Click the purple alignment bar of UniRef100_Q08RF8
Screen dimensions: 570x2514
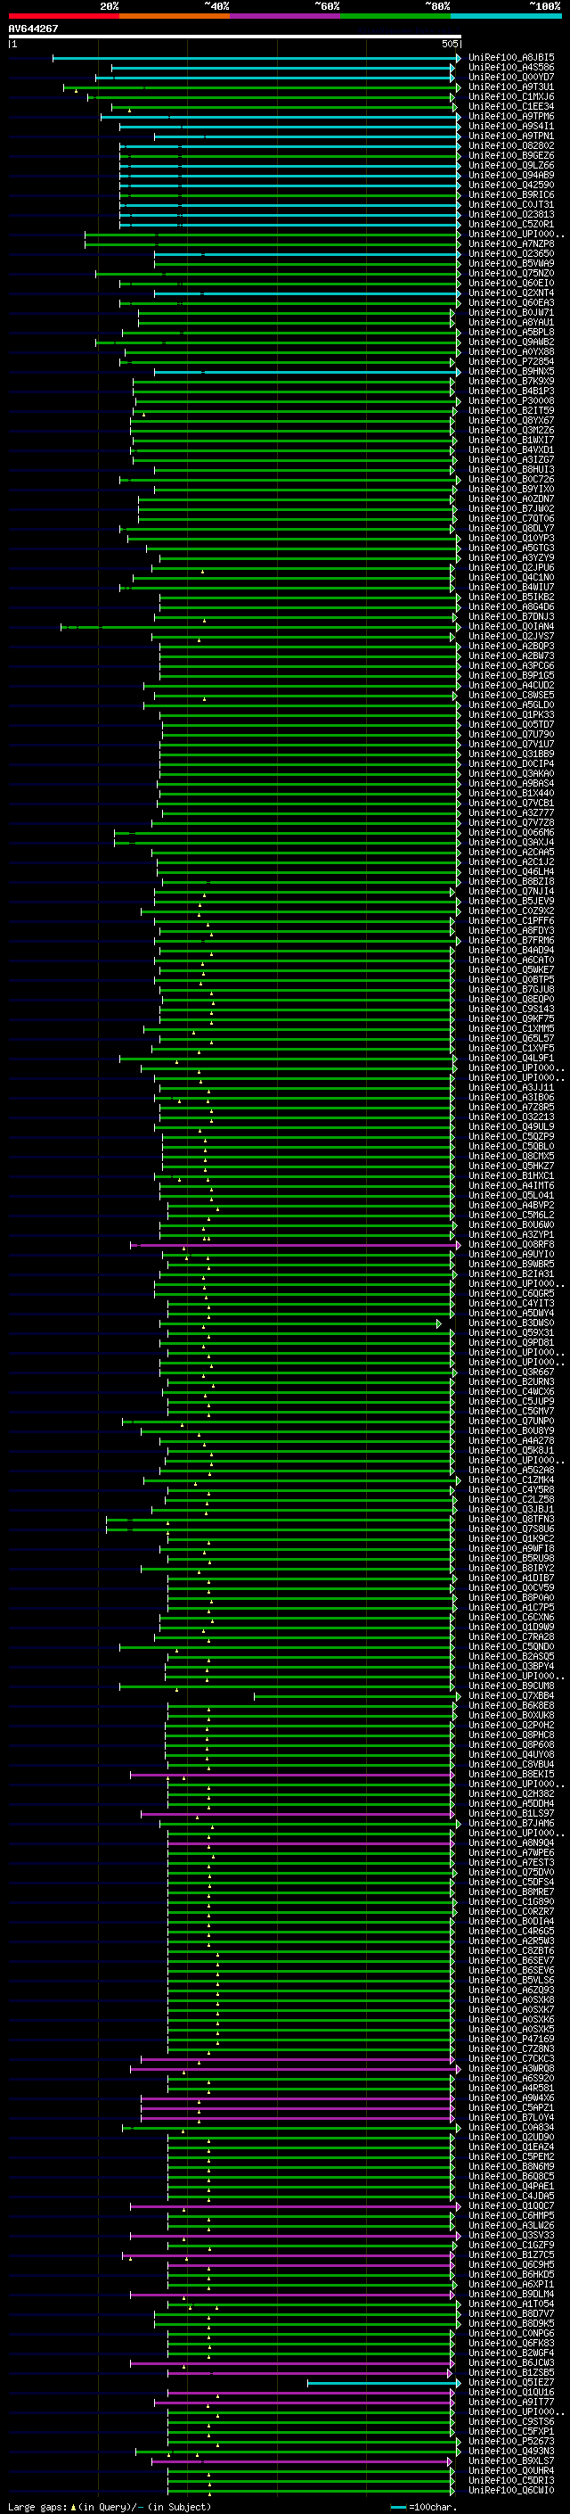click(295, 1245)
